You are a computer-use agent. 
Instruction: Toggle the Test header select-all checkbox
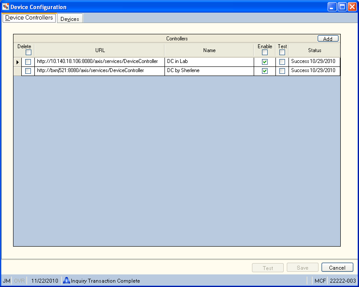point(282,53)
